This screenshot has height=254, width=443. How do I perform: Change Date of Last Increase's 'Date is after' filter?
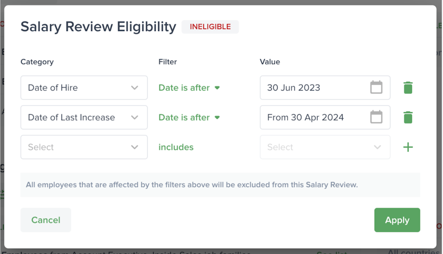[x=189, y=118]
